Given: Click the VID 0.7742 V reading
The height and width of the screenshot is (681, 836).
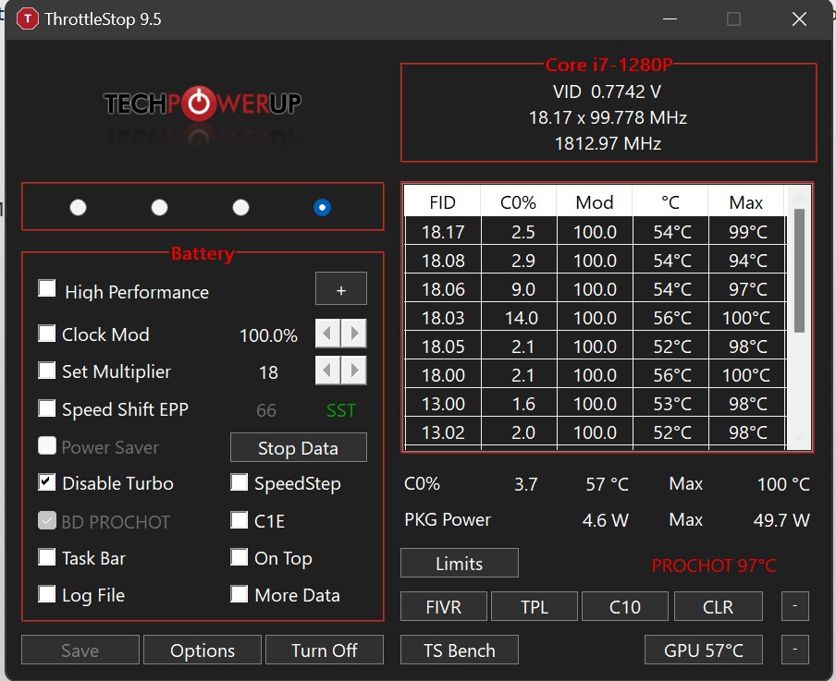Looking at the screenshot, I should pos(608,91).
